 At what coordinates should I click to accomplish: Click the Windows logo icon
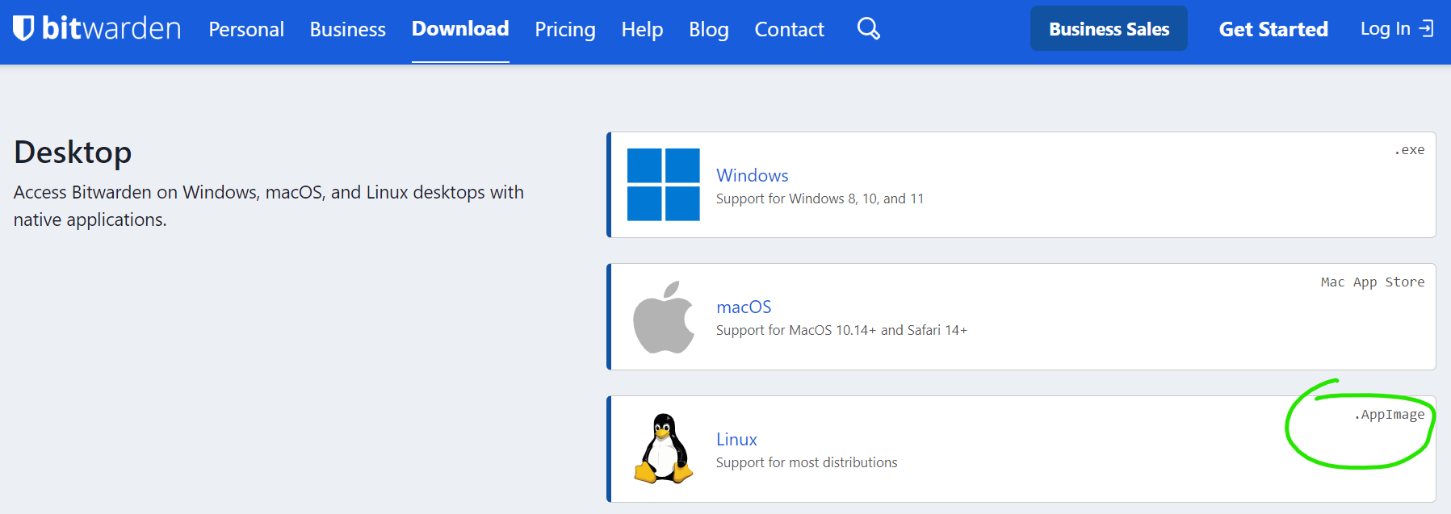[x=663, y=185]
